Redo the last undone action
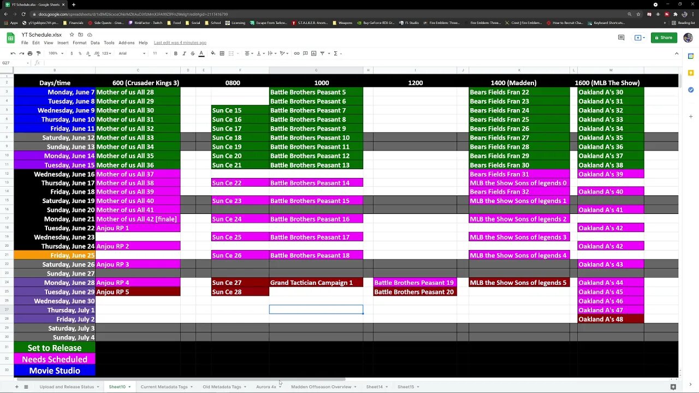The height and width of the screenshot is (393, 699). [22, 53]
